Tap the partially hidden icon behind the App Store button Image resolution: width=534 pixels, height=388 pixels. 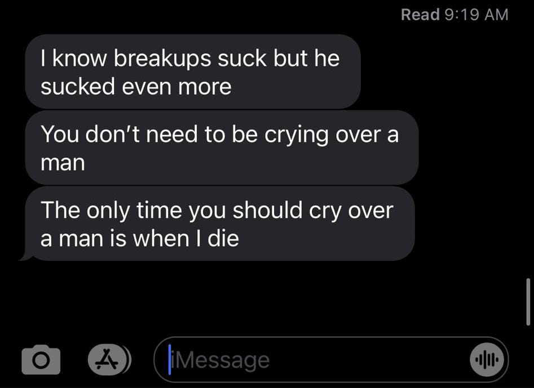coord(128,360)
